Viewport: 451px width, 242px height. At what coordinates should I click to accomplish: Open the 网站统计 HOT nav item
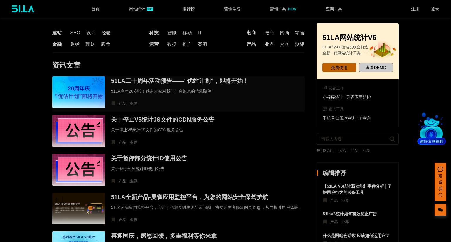click(141, 9)
